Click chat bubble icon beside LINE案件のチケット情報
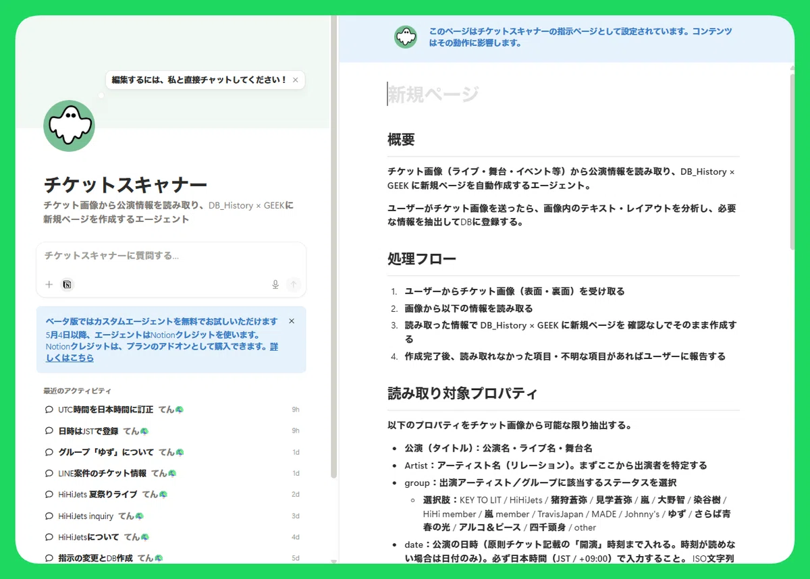The height and width of the screenshot is (579, 810). pyautogui.click(x=49, y=473)
